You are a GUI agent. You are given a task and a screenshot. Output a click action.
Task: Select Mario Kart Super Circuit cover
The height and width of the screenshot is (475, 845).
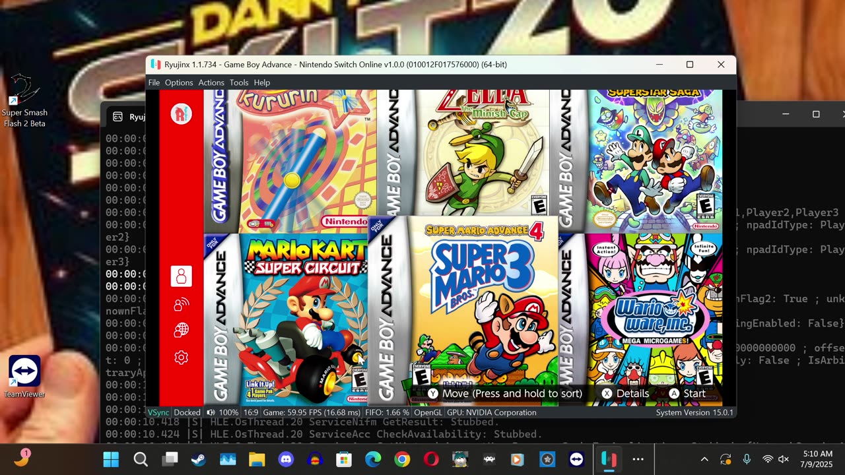point(286,319)
